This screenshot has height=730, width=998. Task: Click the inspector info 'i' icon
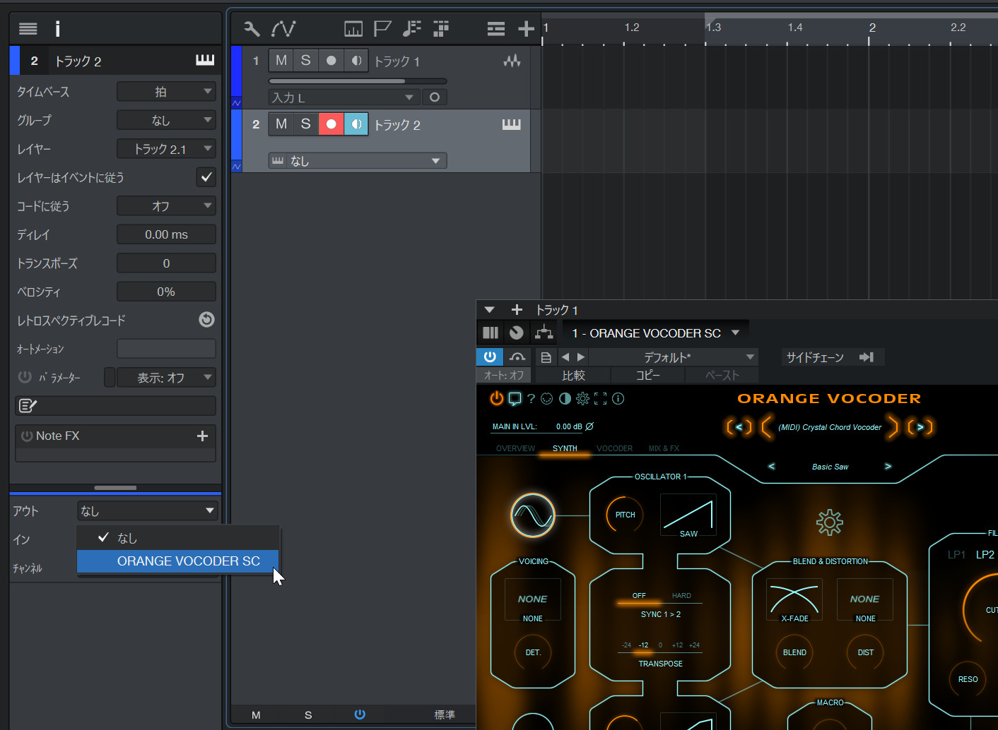[57, 29]
